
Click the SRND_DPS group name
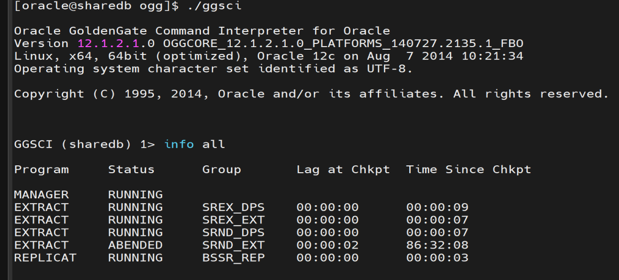(x=233, y=232)
